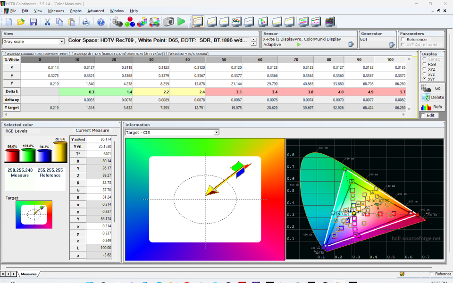Click the color space info spinner arrow
Image resolution: width=453 pixels, height=283 pixels.
[254, 42]
